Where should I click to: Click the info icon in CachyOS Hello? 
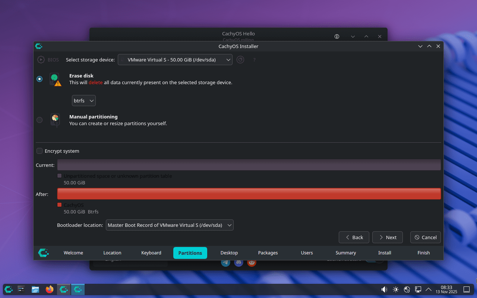point(337,37)
